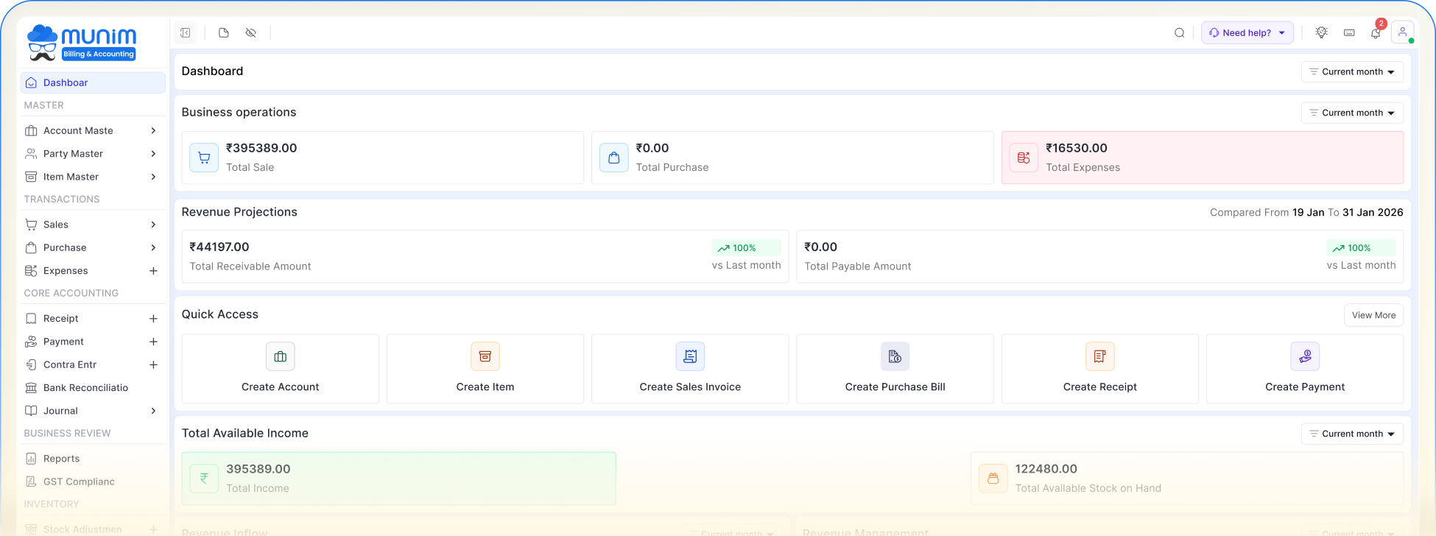Image resolution: width=1436 pixels, height=536 pixels.
Task: Expand the Account Master menu chevron
Action: (153, 131)
